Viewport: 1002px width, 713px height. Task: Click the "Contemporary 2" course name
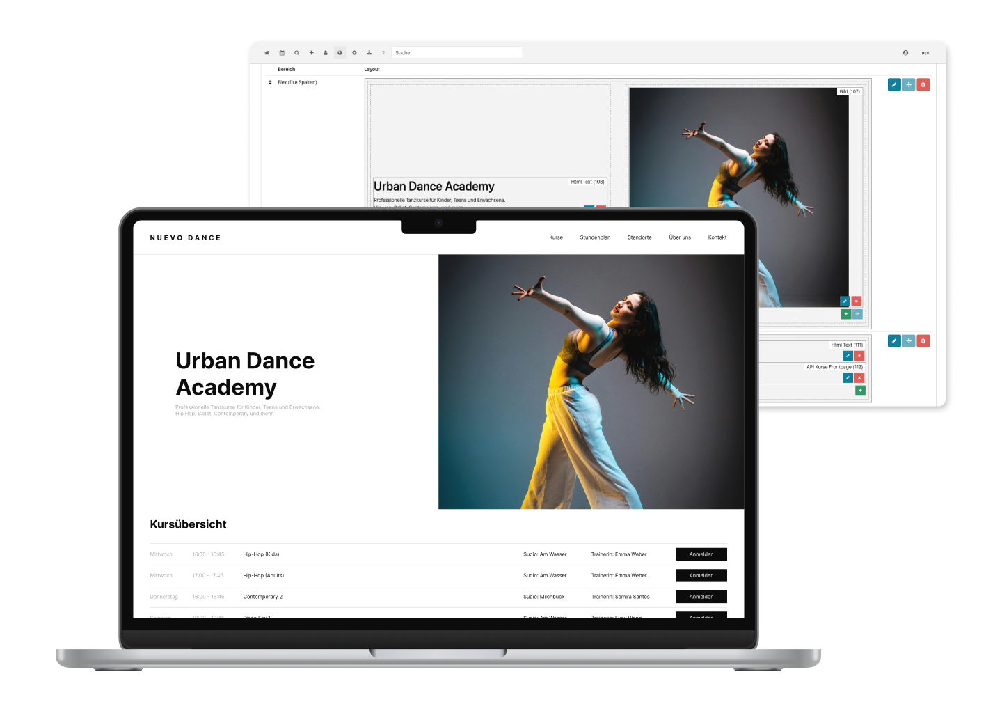[263, 597]
